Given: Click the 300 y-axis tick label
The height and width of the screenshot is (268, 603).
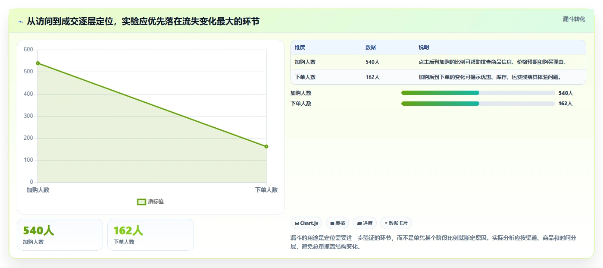Looking at the screenshot, I should [x=28, y=116].
